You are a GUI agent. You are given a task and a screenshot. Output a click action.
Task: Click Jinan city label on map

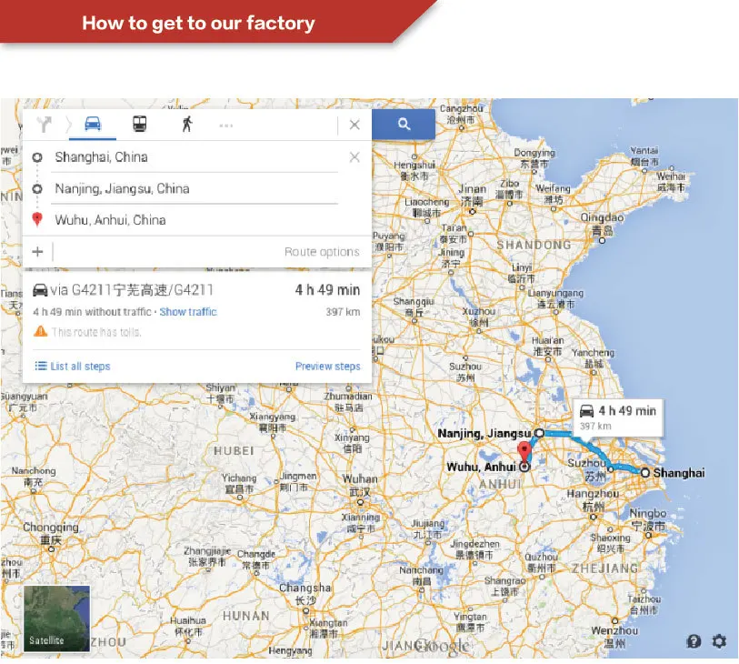tap(473, 195)
